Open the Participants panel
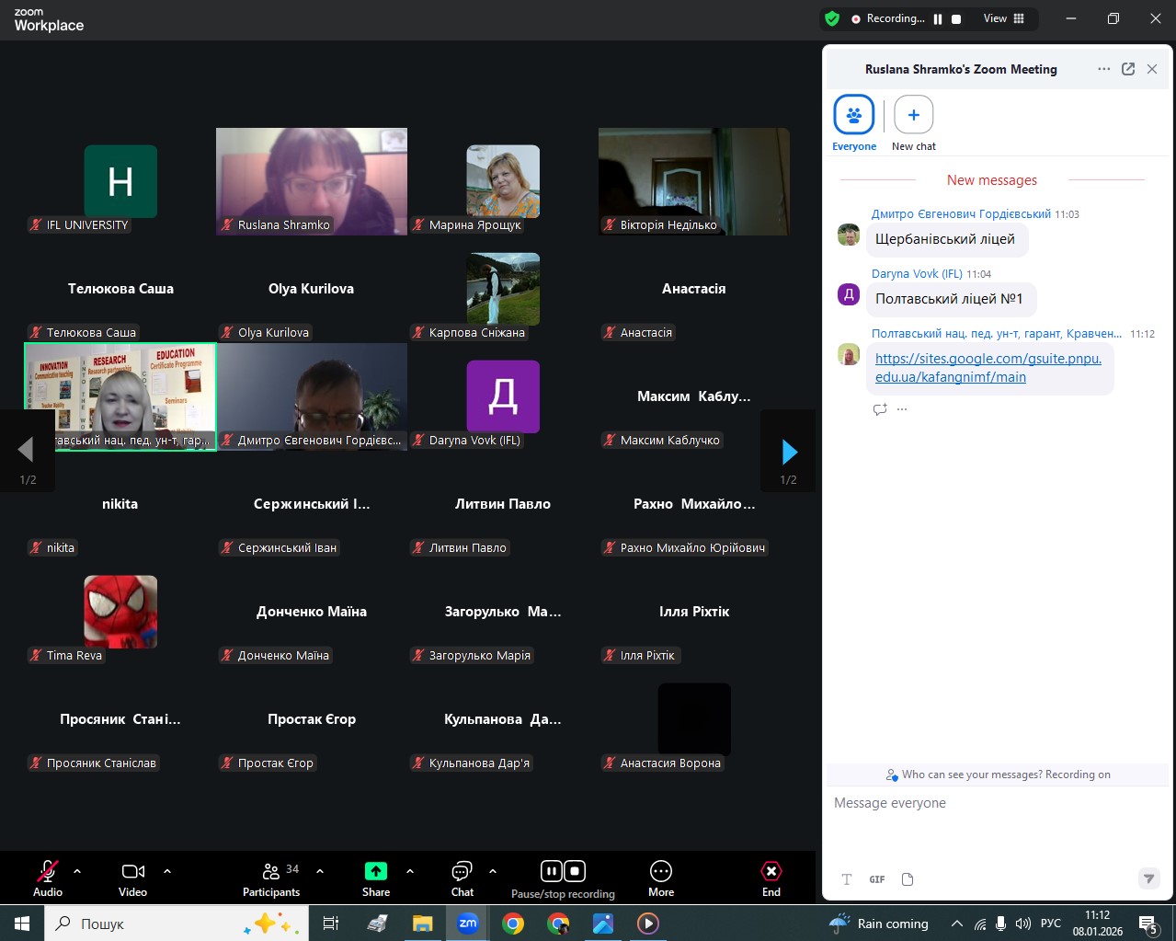The width and height of the screenshot is (1176, 941). pyautogui.click(x=270, y=878)
